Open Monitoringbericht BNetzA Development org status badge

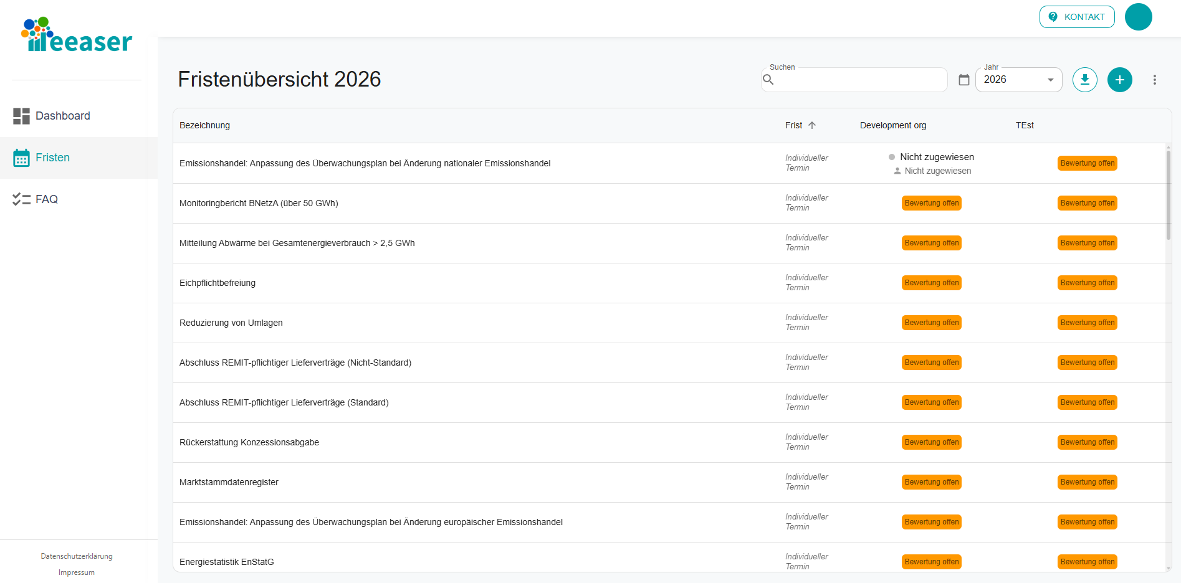[x=931, y=203]
